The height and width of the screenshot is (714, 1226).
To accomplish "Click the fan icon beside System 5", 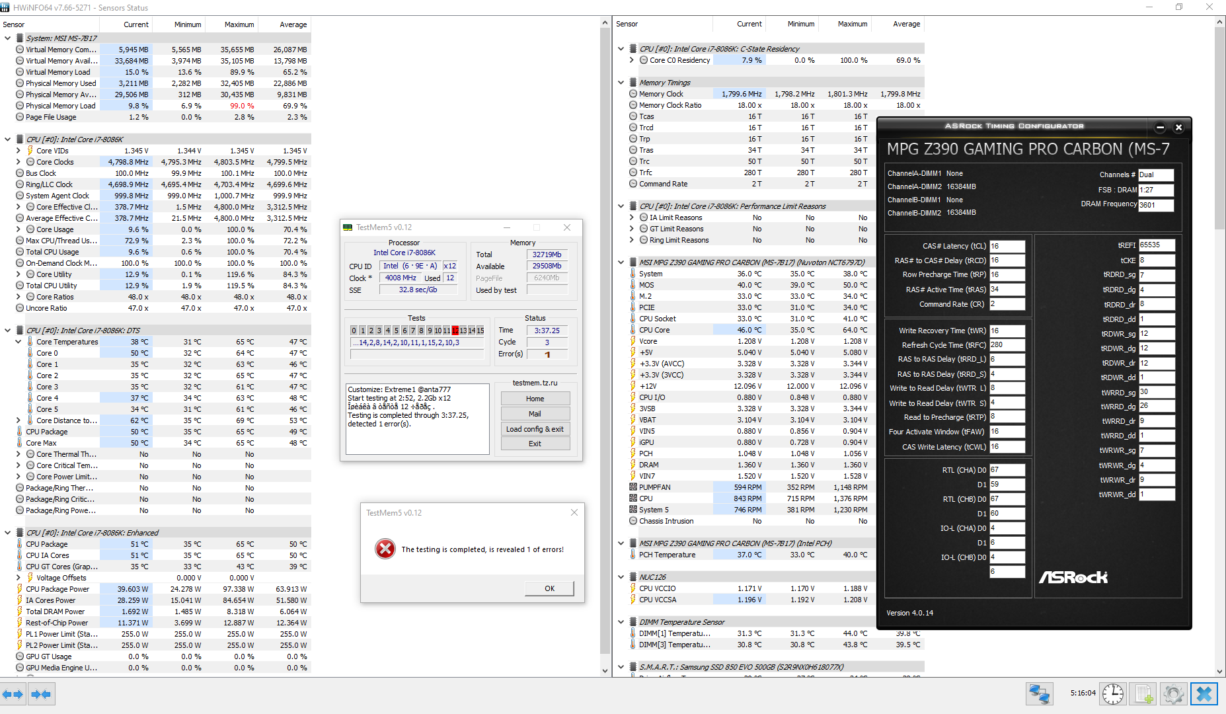I will tap(633, 510).
